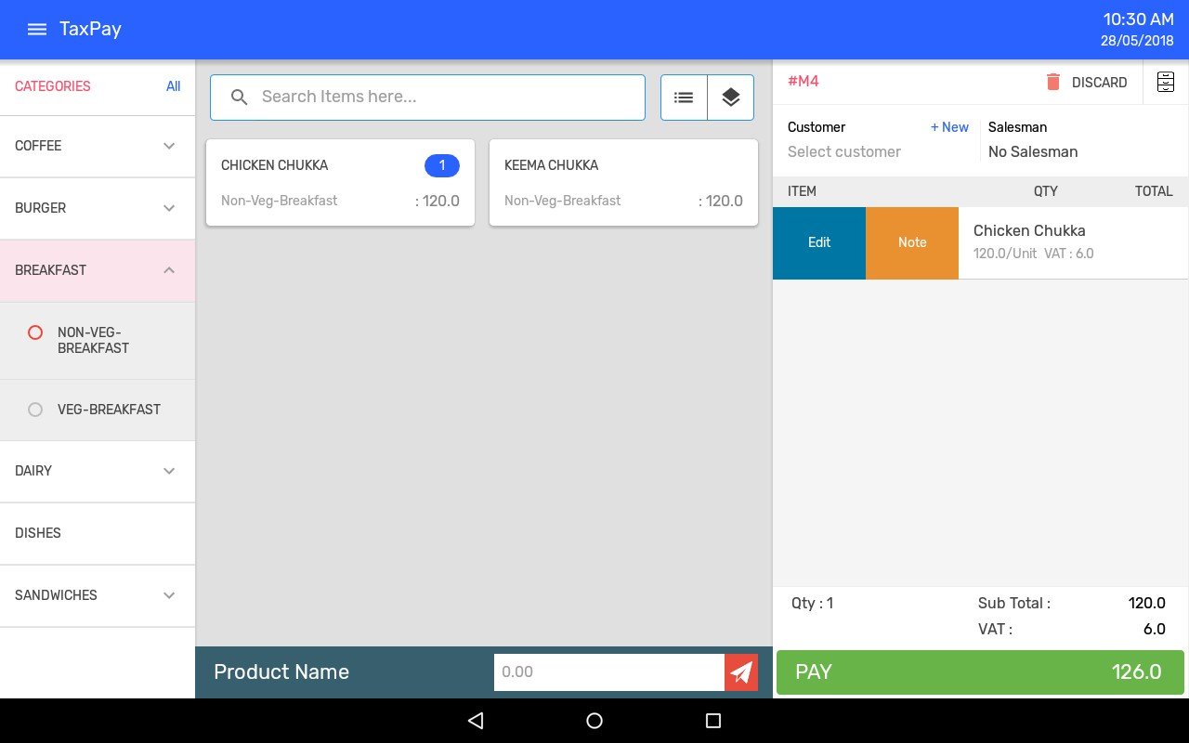The width and height of the screenshot is (1189, 743).
Task: Select Non-Veg-Breakfast radio option
Action: click(x=35, y=332)
